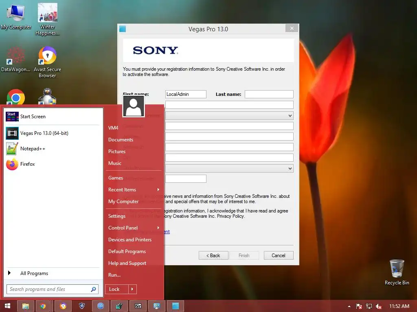Select the DataWagon desktop shortcut
The image size is (417, 312).
(x=16, y=59)
